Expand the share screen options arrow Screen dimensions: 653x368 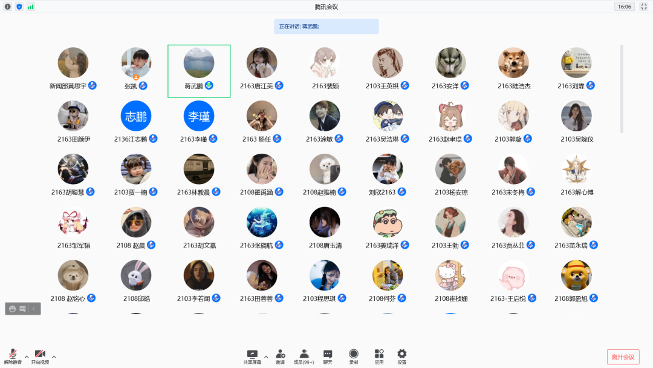(266, 356)
